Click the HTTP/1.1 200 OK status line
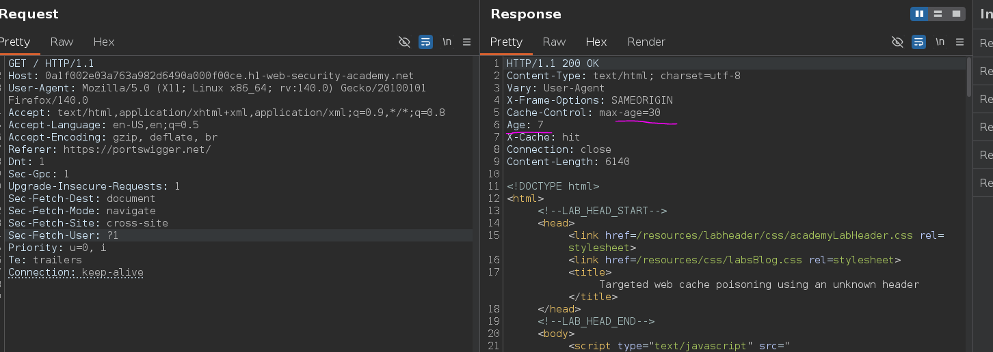Viewport: 993px width, 352px height. click(553, 63)
